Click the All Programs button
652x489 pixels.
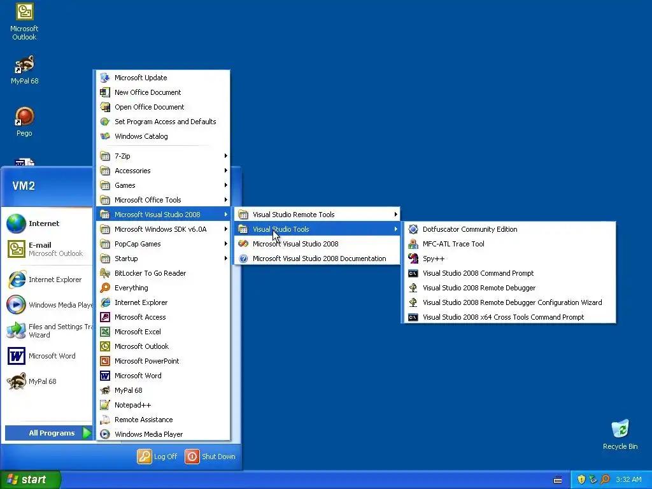click(48, 433)
